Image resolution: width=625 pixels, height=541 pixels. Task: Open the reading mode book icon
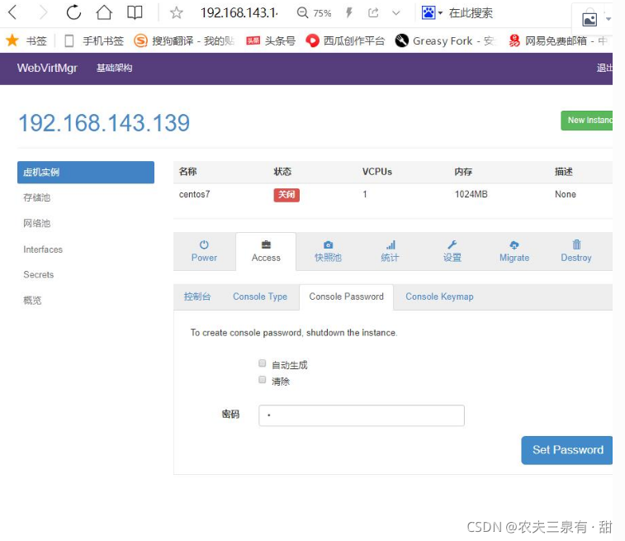[x=135, y=12]
